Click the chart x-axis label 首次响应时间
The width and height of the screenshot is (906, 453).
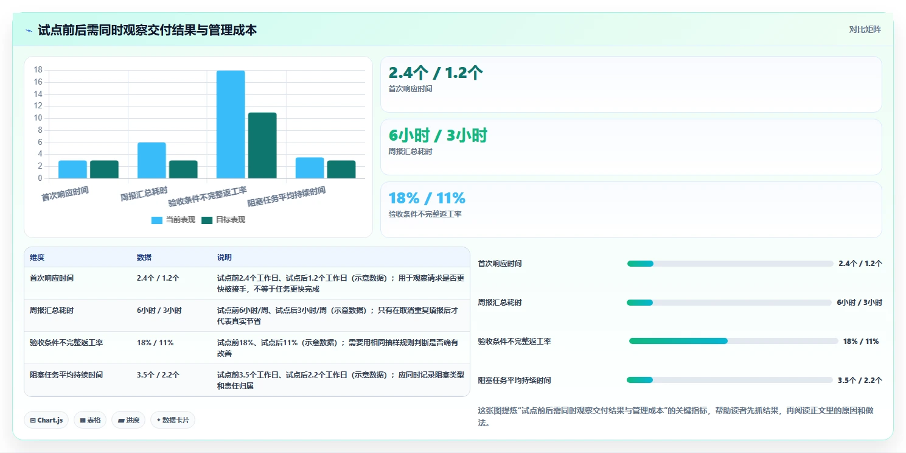[x=65, y=194]
